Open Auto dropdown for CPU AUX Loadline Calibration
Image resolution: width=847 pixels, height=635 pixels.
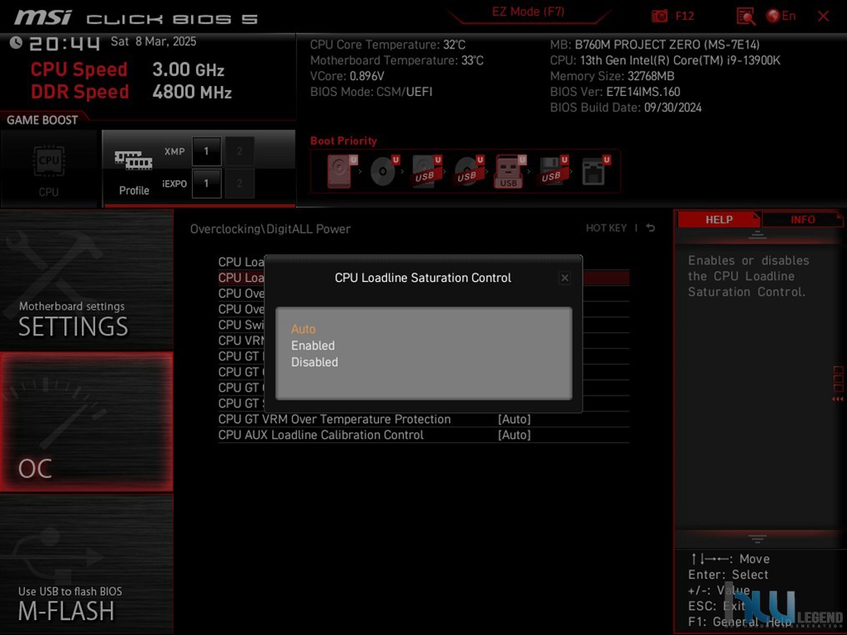pos(514,435)
